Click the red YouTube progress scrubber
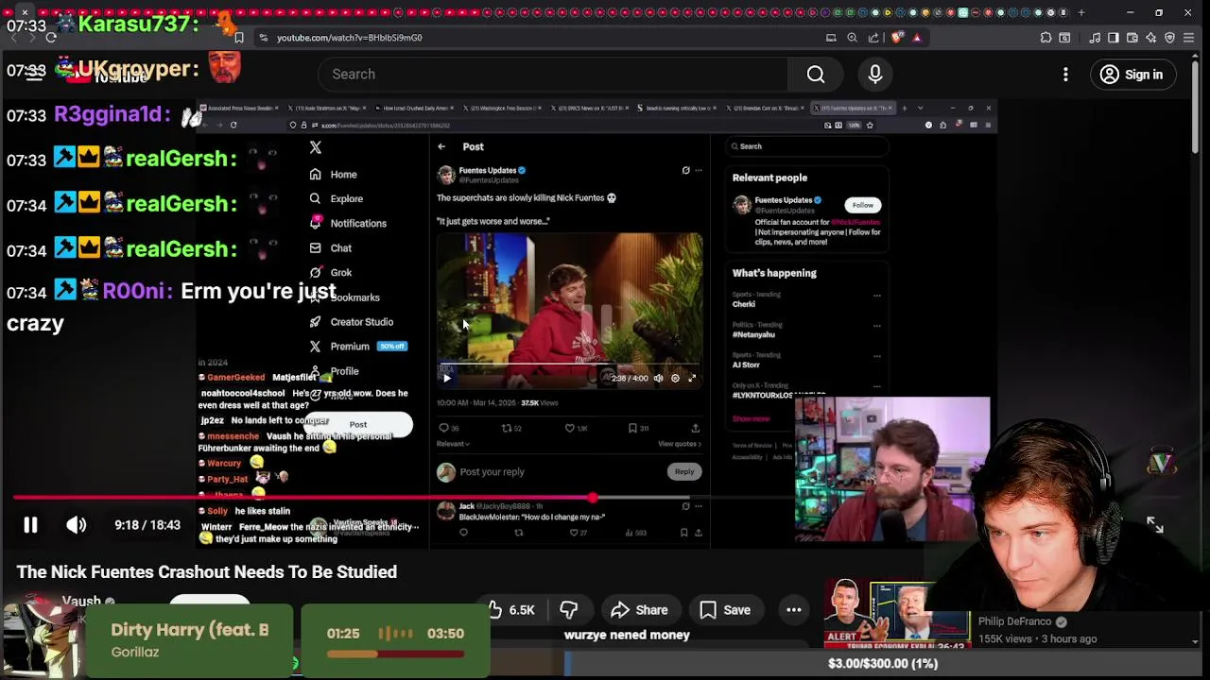 [x=592, y=498]
